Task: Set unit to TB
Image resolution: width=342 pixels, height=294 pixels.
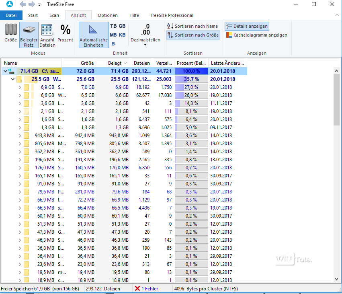Action: 113,26
